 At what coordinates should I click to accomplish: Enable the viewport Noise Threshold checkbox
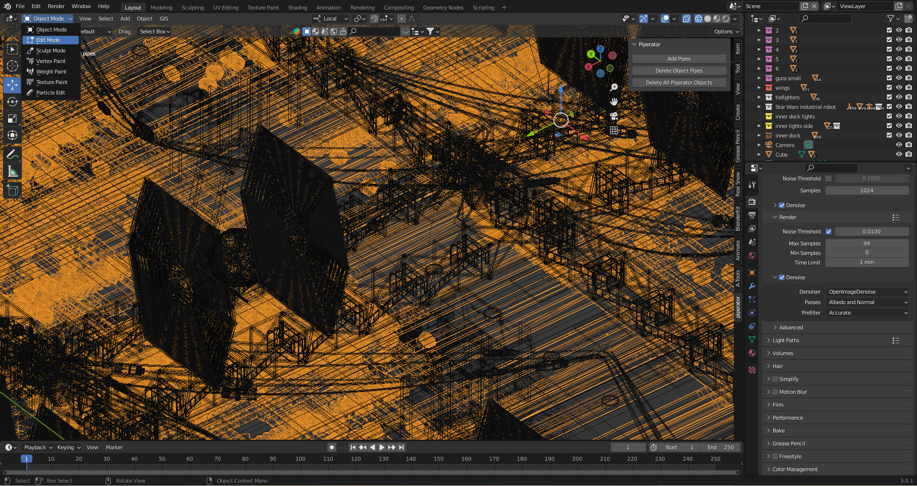point(829,179)
